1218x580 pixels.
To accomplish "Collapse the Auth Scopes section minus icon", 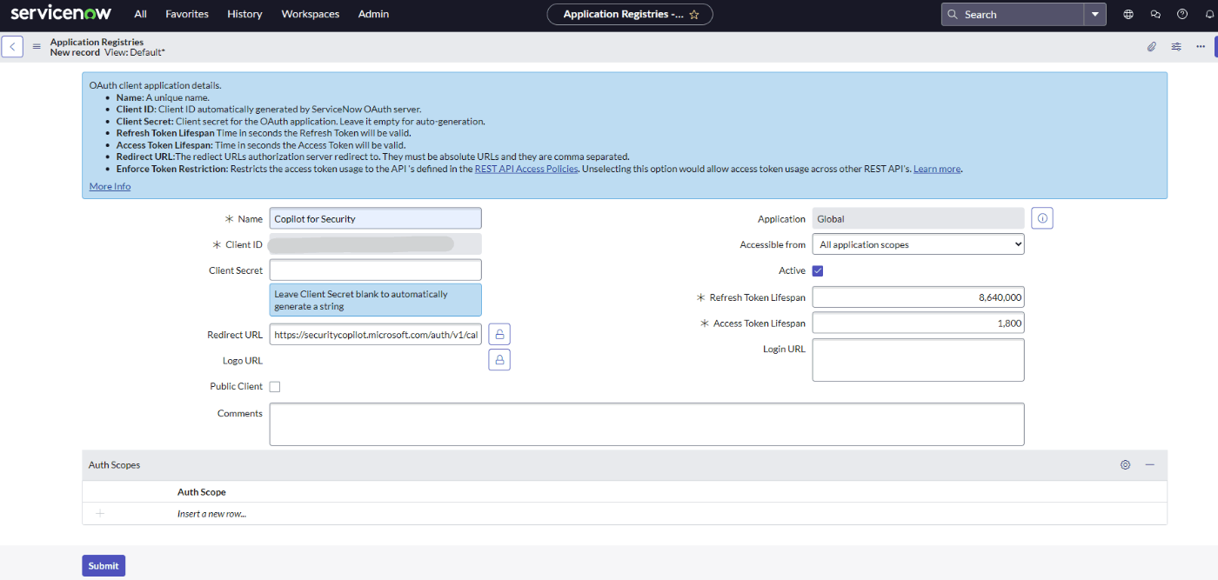I will (1149, 465).
